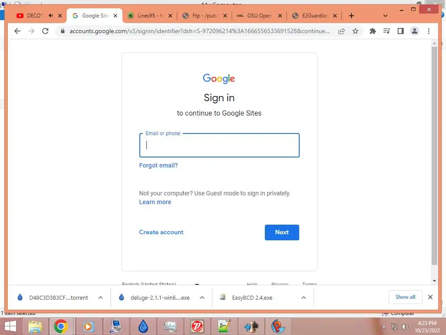The image size is (446, 335).
Task: Expand options for EasyBCD download
Action: tap(304, 297)
